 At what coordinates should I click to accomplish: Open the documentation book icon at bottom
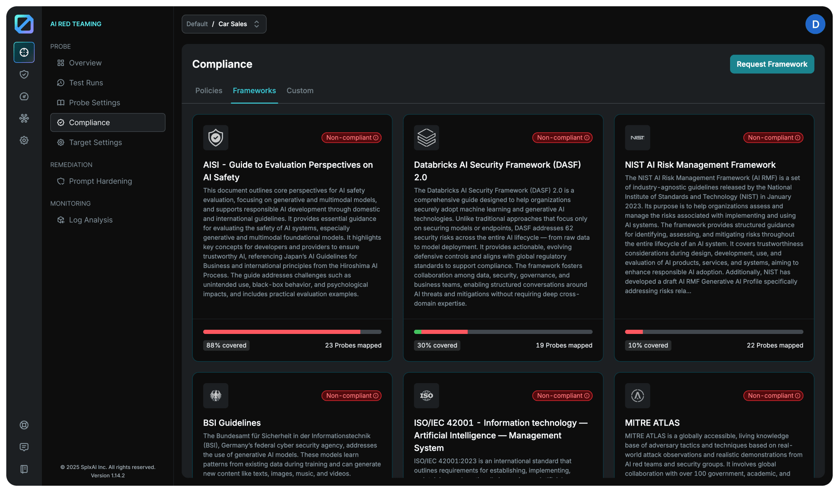24,469
